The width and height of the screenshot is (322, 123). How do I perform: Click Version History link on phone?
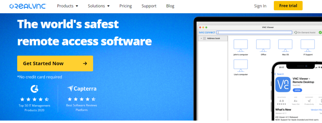click(x=316, y=110)
